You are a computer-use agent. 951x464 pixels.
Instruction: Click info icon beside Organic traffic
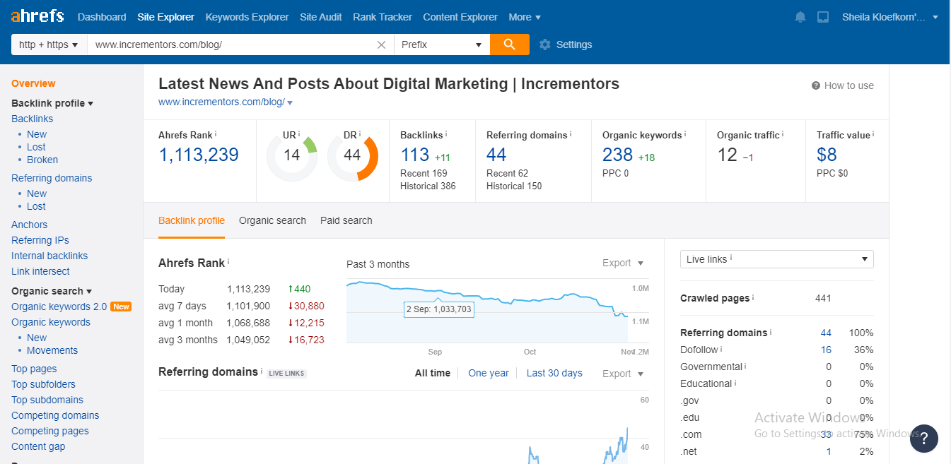tap(783, 133)
